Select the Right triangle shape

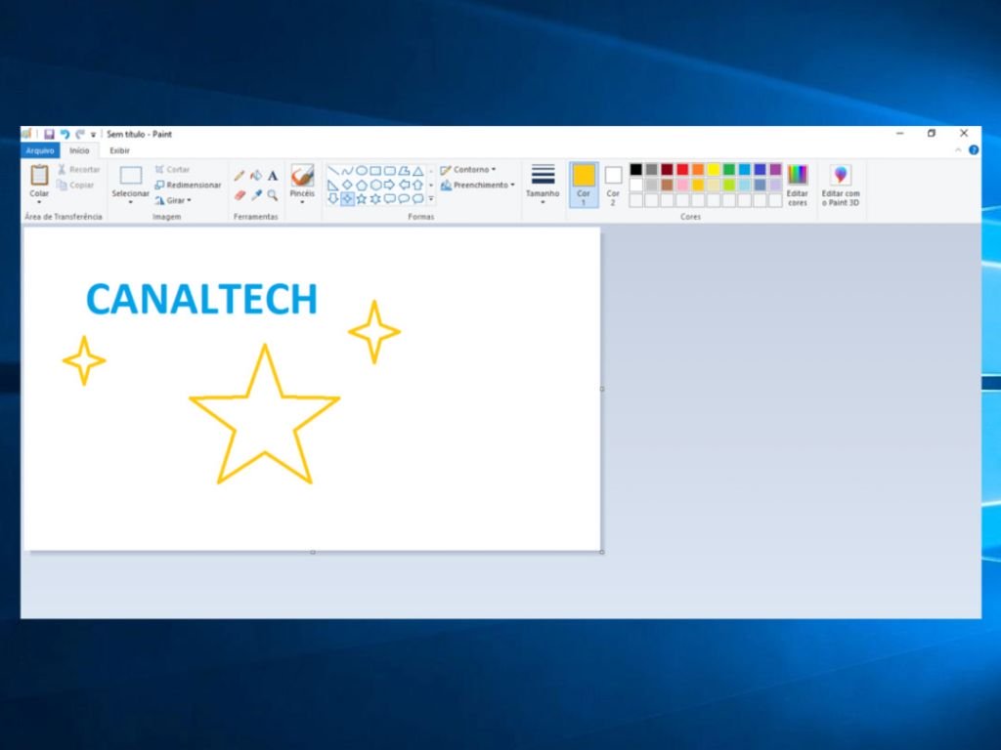pyautogui.click(x=332, y=185)
